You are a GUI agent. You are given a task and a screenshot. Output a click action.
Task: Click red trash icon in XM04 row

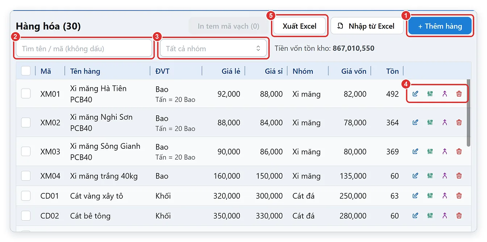(x=459, y=176)
